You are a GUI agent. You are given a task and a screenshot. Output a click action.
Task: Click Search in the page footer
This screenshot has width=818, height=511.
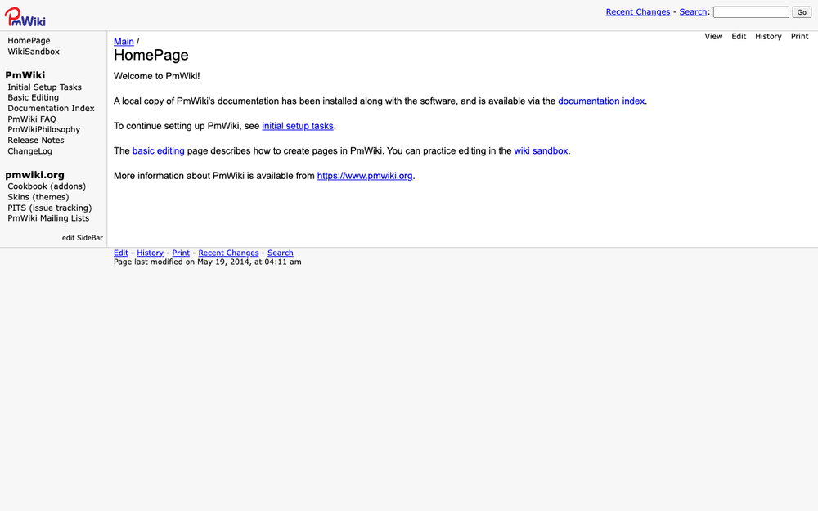280,253
